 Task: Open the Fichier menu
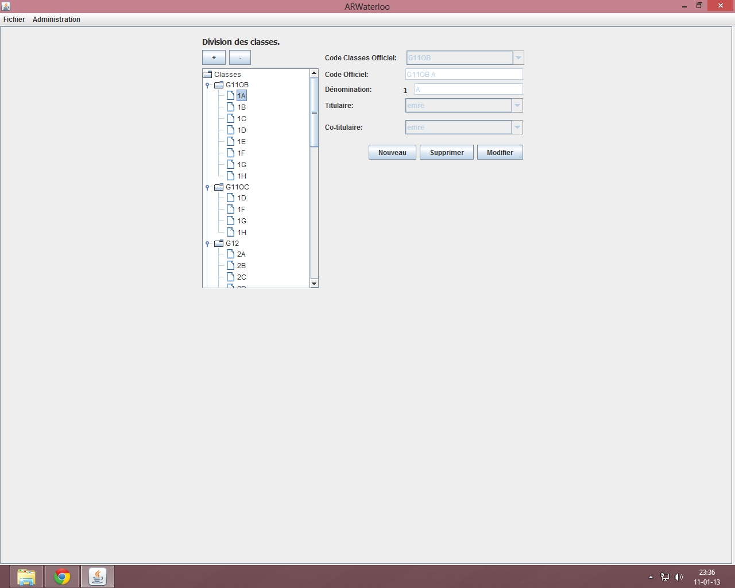(x=14, y=20)
